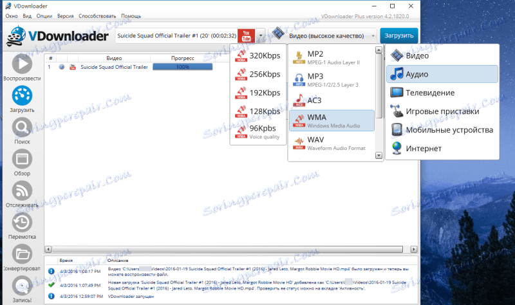
Task: Click the Прогресс column header
Action: [183, 58]
